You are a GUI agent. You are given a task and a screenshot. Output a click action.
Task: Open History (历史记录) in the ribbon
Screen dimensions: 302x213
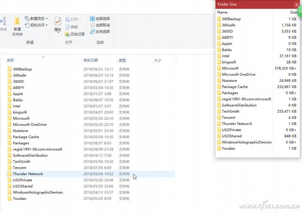coord(75,34)
